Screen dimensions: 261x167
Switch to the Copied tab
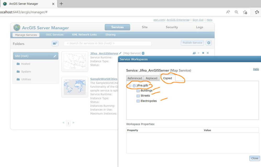[x=167, y=78]
